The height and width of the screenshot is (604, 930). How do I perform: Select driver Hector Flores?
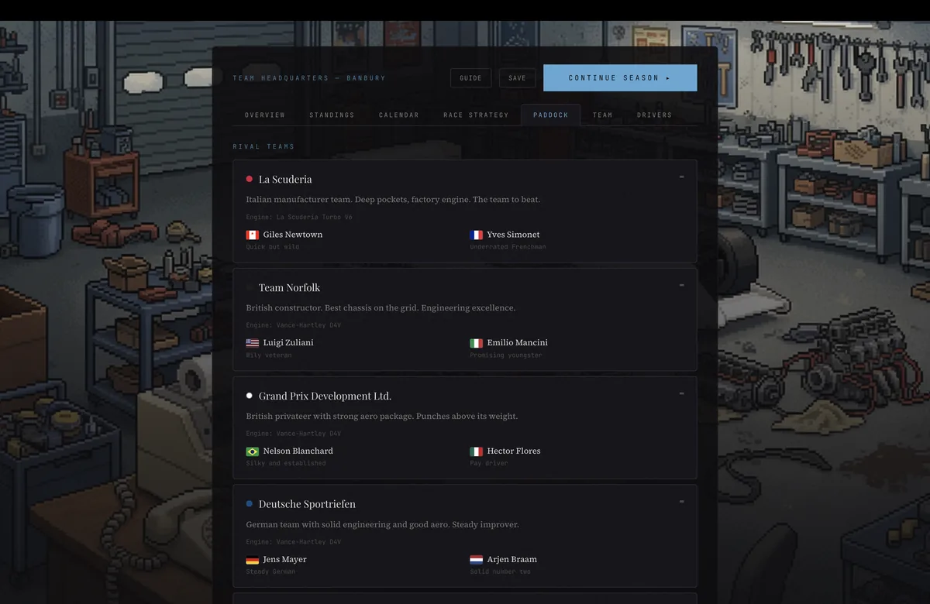(x=514, y=451)
